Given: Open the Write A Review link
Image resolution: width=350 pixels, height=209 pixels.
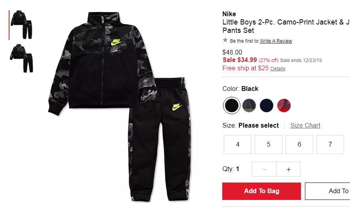Looking at the screenshot, I should pyautogui.click(x=276, y=41).
